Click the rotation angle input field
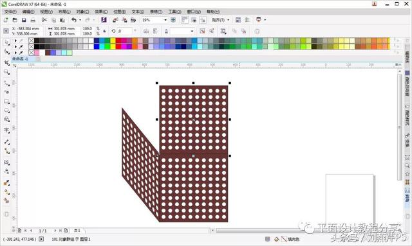The height and width of the screenshot is (246, 412). (x=124, y=31)
